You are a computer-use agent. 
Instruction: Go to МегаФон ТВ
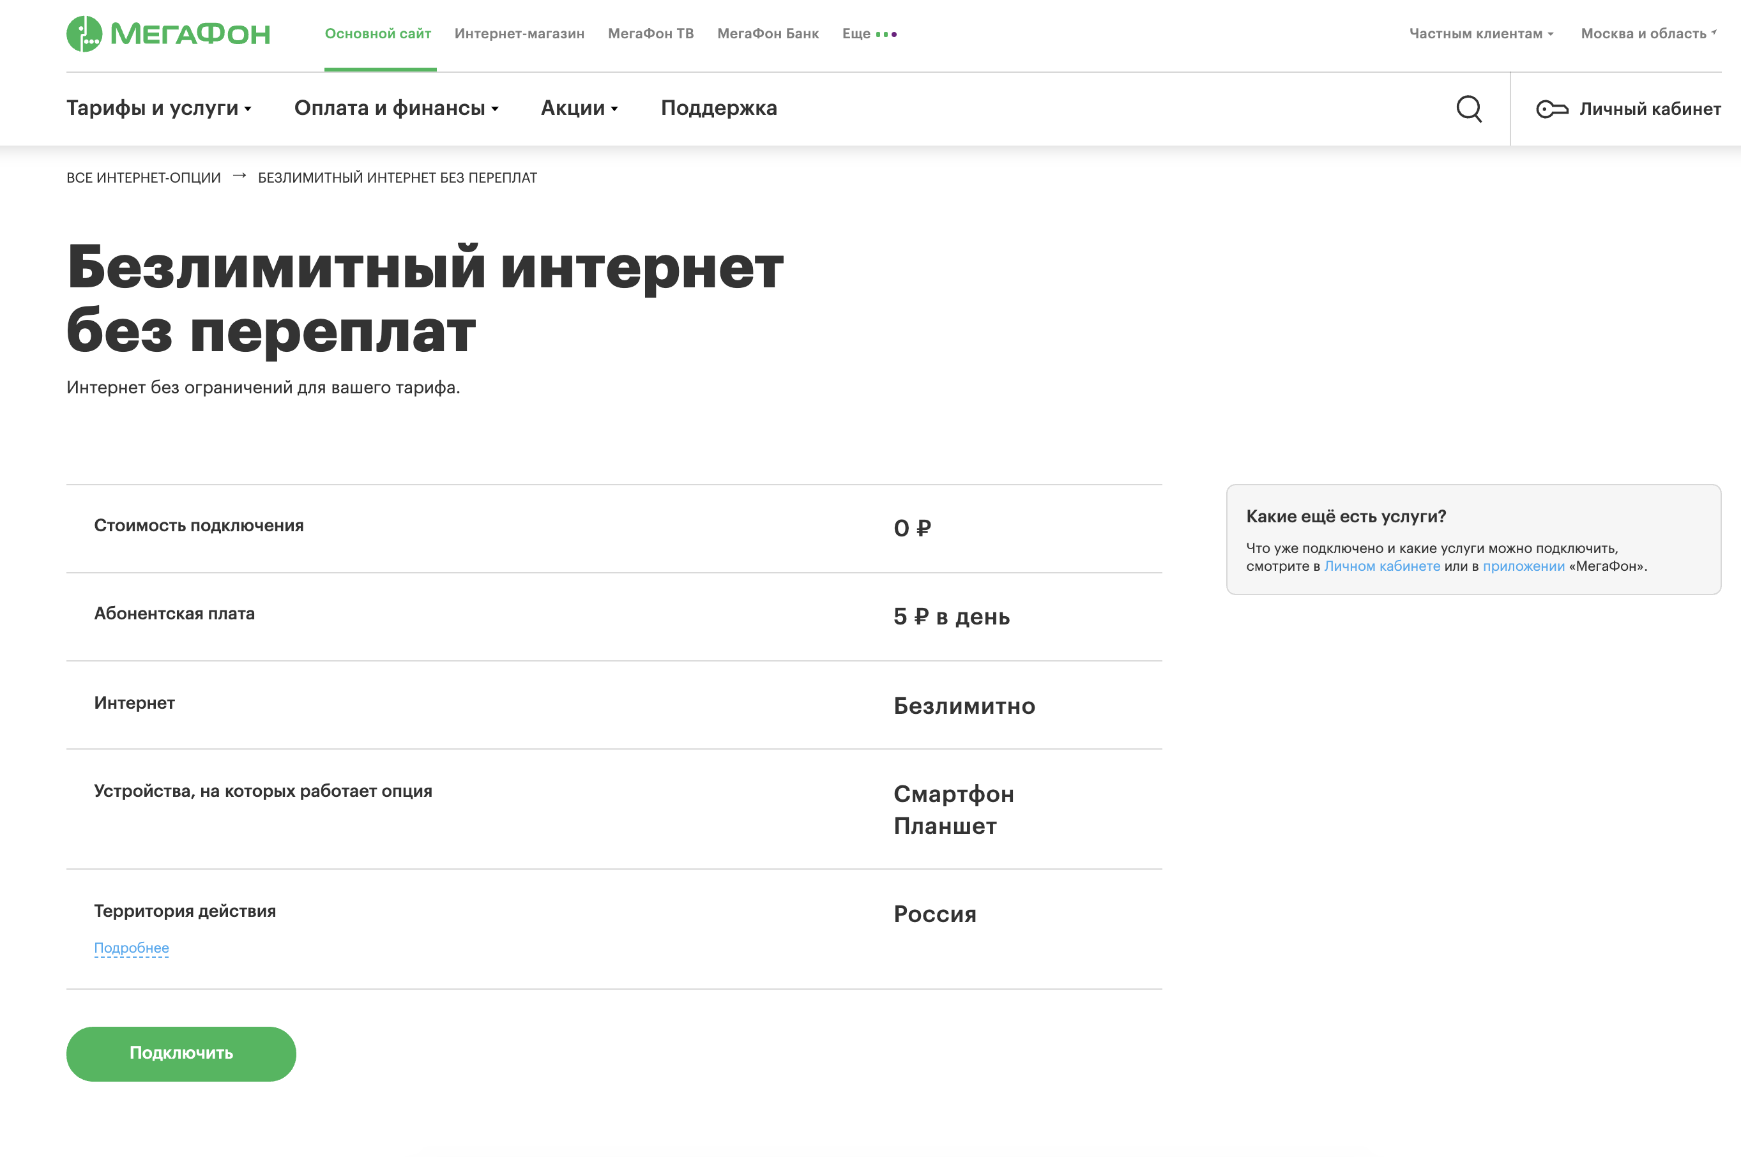[x=651, y=34]
